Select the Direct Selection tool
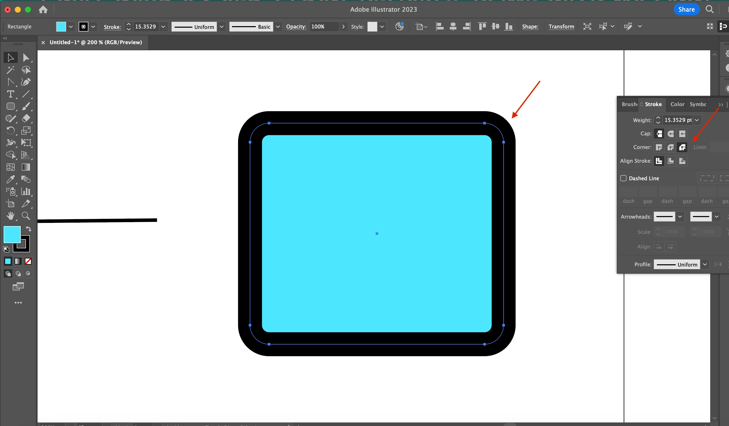The width and height of the screenshot is (729, 426). 26,58
